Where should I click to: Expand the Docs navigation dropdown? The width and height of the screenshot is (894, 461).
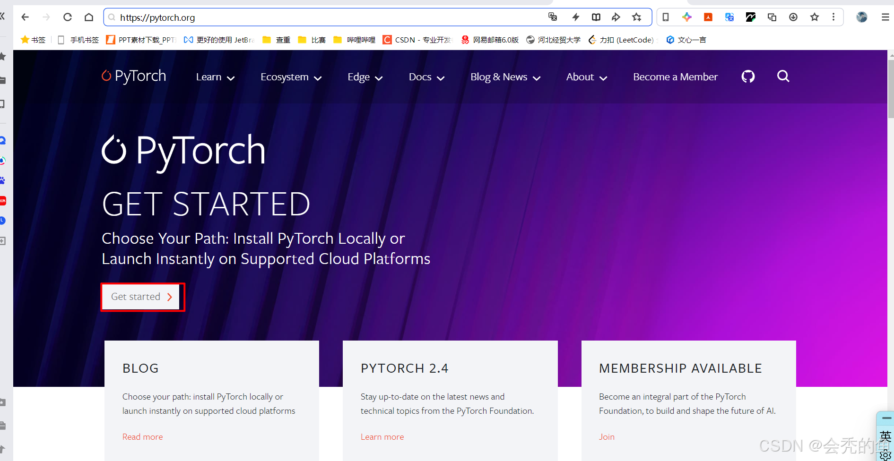(426, 77)
